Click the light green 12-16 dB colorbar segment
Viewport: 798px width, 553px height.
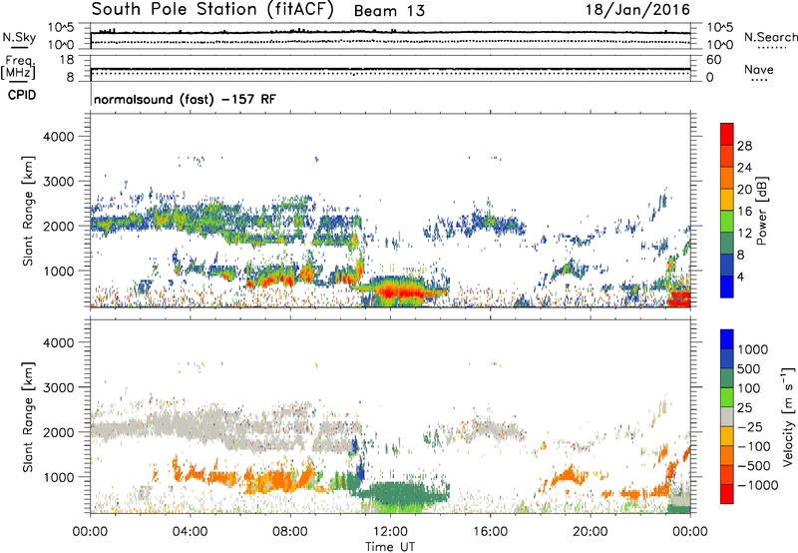click(727, 222)
